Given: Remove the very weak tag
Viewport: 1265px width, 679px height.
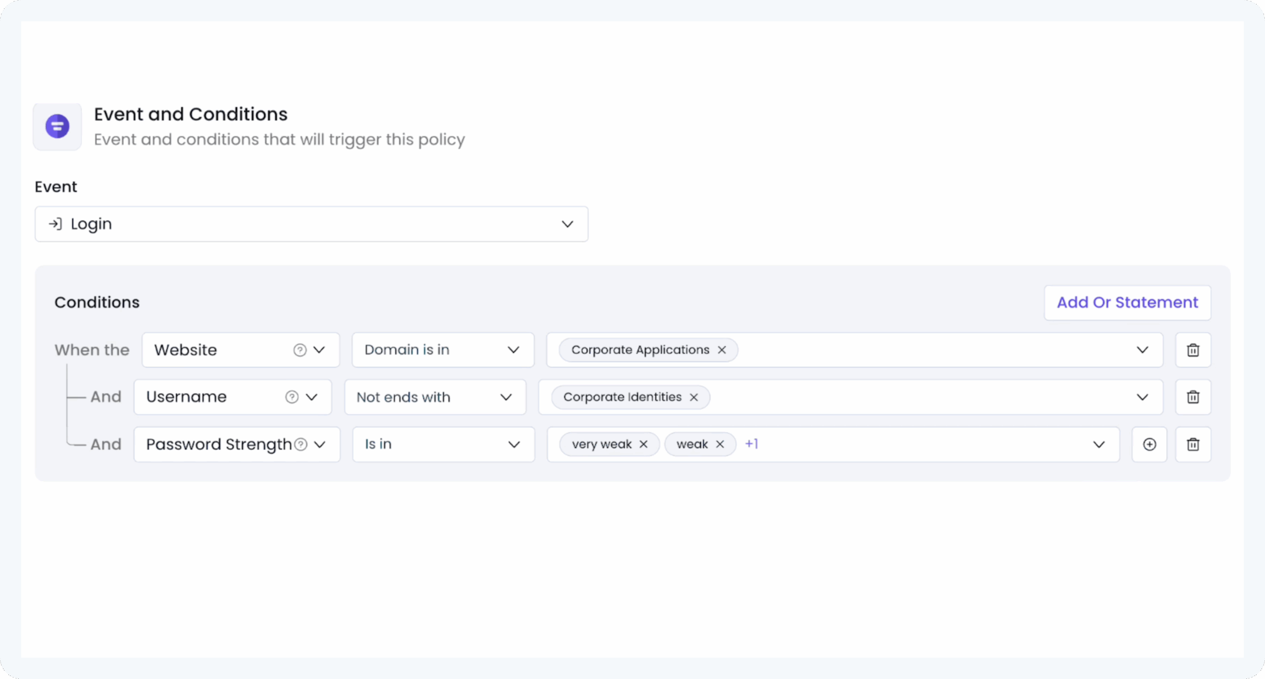Looking at the screenshot, I should [x=643, y=444].
